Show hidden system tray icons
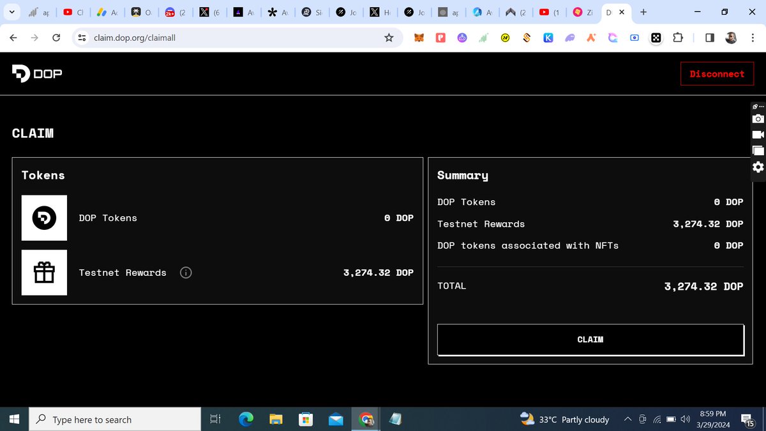The image size is (766, 431). 627,420
